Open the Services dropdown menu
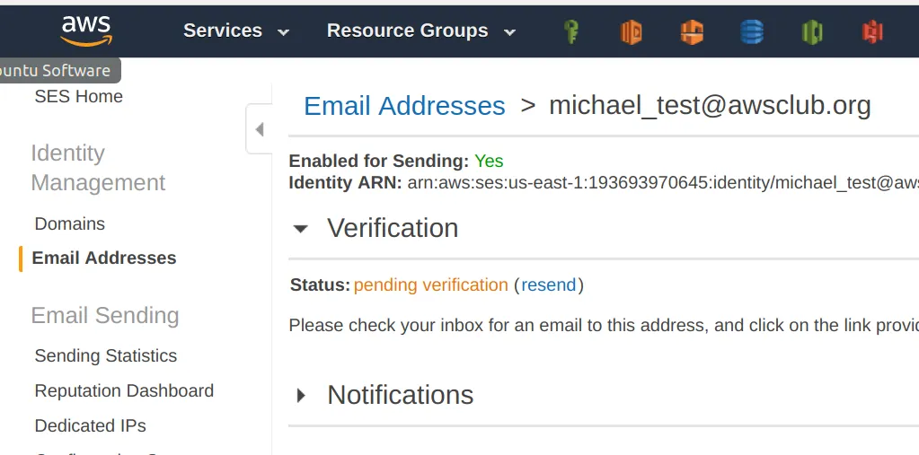919x455 pixels. [235, 31]
